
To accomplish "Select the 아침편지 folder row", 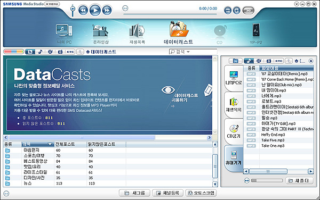I will click(108, 150).
